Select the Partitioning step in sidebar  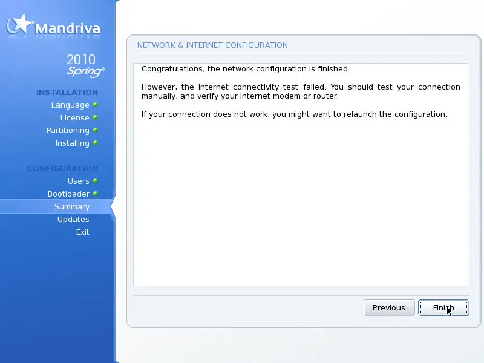pyautogui.click(x=68, y=131)
